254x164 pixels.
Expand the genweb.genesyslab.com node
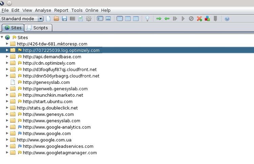[x=7, y=89]
